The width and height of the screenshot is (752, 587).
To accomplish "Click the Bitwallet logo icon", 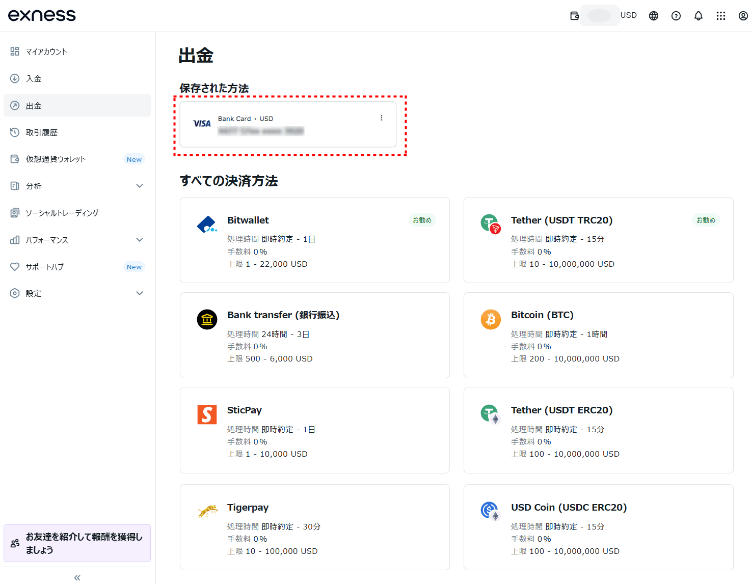I will pos(207,225).
